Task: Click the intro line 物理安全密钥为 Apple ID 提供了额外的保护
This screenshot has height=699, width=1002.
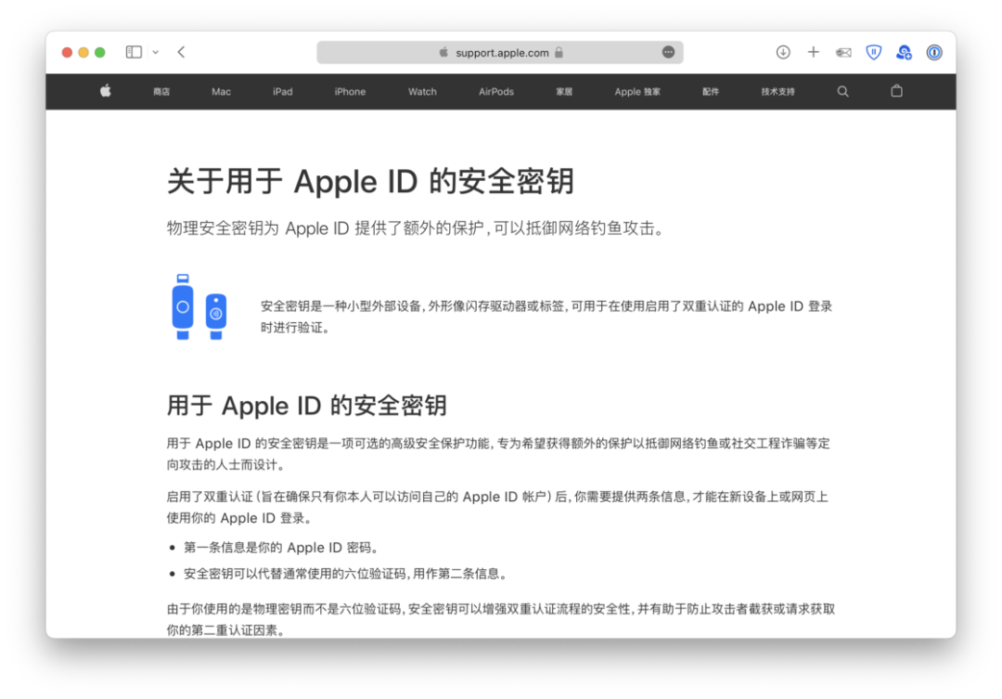Action: [x=416, y=228]
